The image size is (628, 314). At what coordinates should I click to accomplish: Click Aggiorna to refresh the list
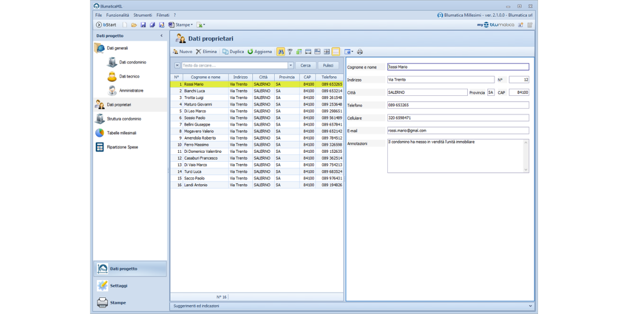260,52
